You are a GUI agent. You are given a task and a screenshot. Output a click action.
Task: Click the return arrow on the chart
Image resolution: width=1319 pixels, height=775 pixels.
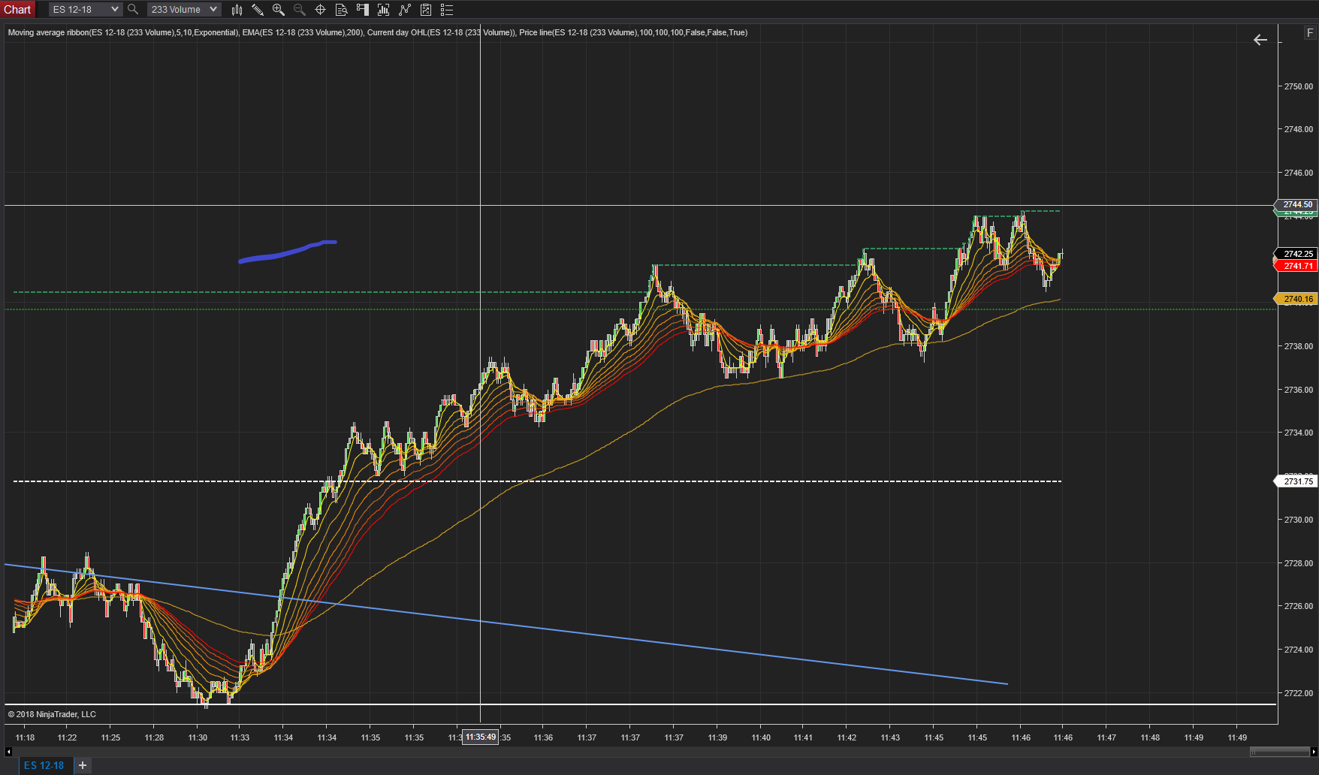pos(1260,40)
